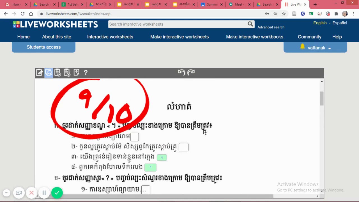Click the clipboard with checkmark icon
The width and height of the screenshot is (359, 202).
coord(58,73)
